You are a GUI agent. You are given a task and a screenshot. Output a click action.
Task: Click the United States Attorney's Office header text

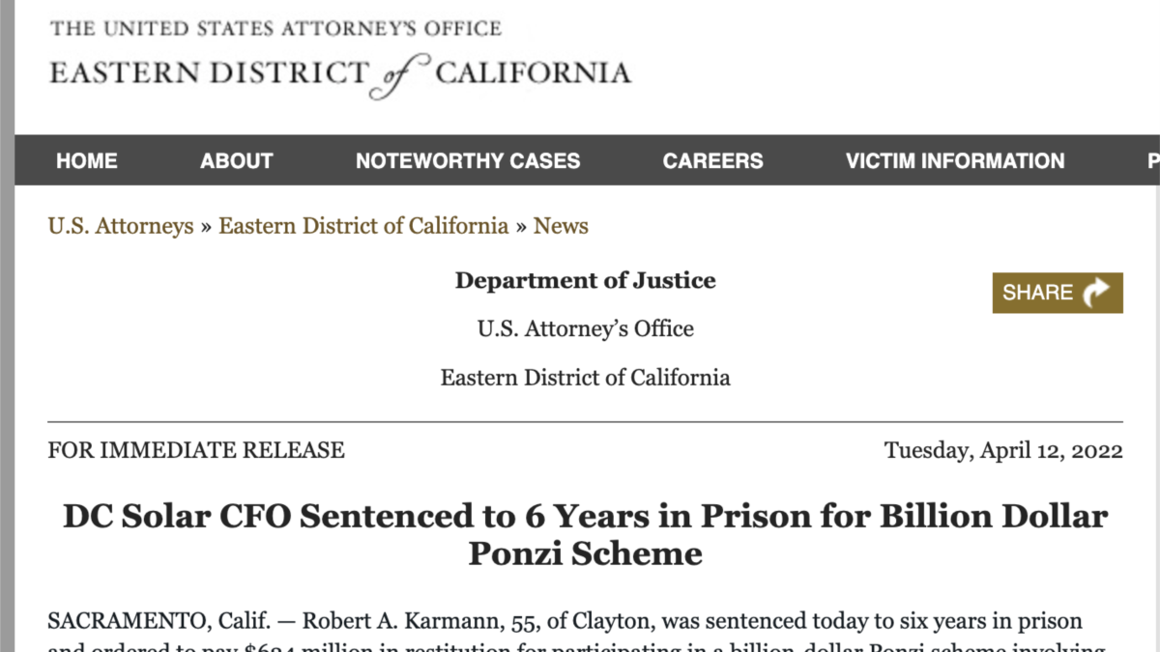[x=275, y=28]
